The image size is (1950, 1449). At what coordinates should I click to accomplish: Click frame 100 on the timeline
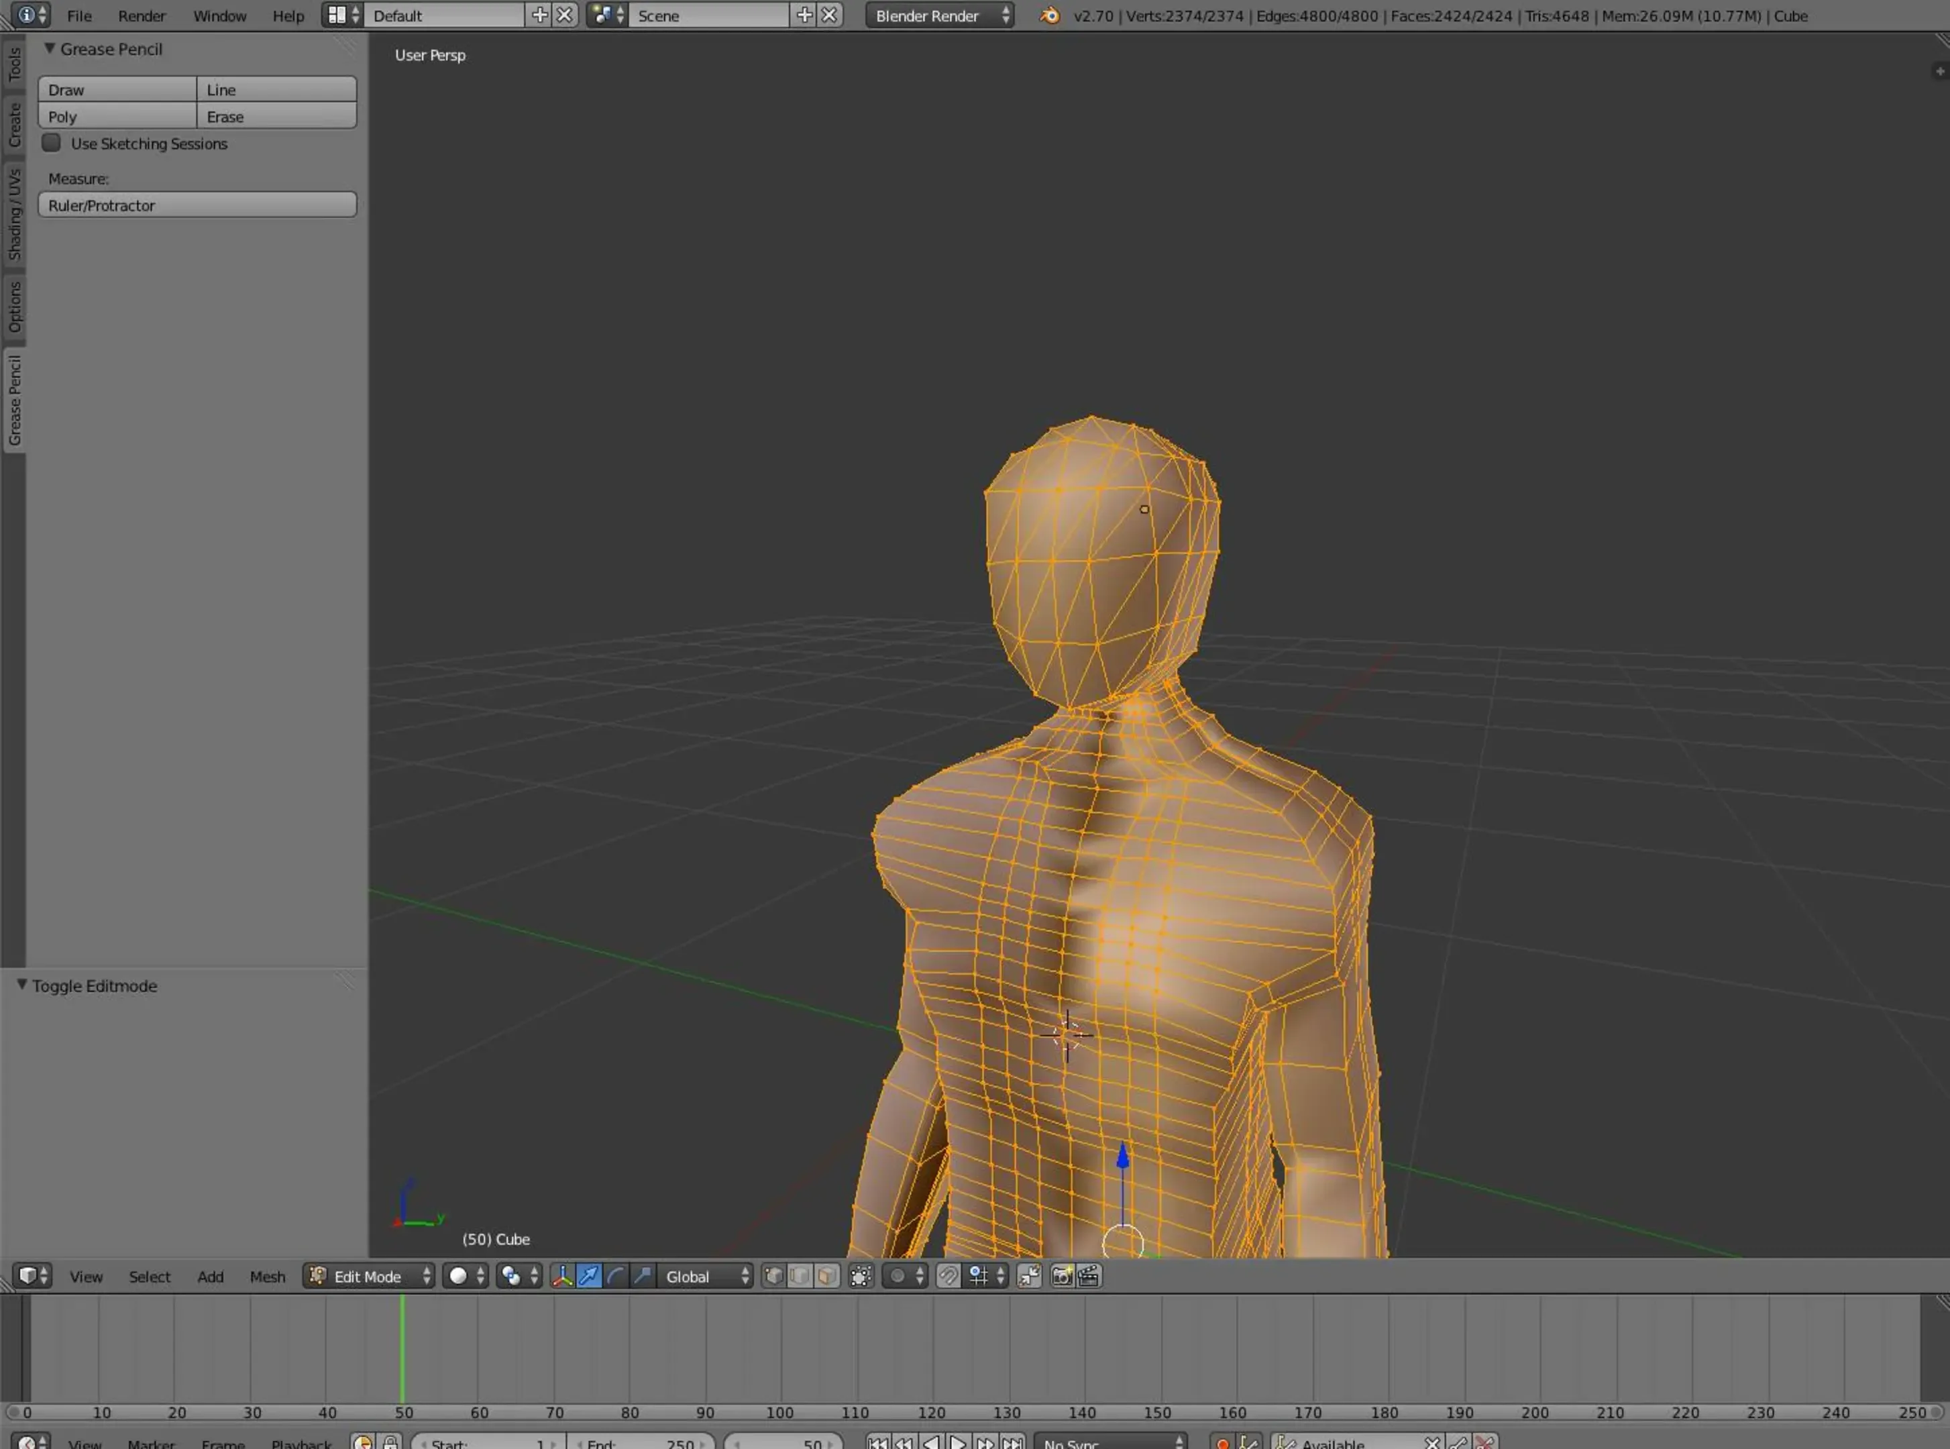pyautogui.click(x=780, y=1351)
